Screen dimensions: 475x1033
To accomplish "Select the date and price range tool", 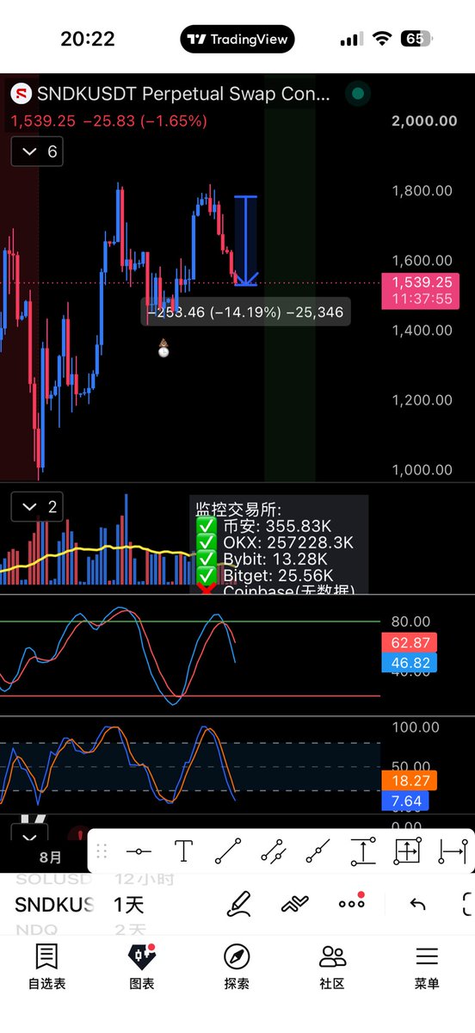I will click(x=407, y=851).
